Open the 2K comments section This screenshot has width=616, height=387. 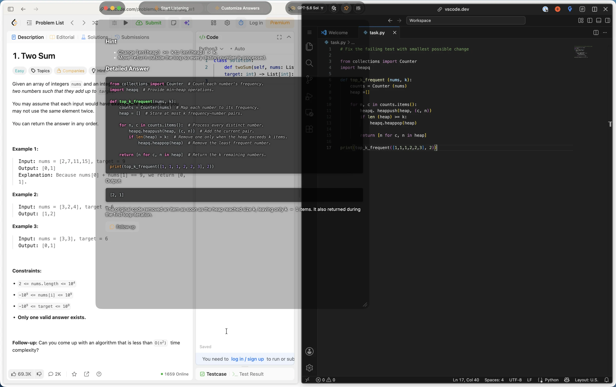55,374
